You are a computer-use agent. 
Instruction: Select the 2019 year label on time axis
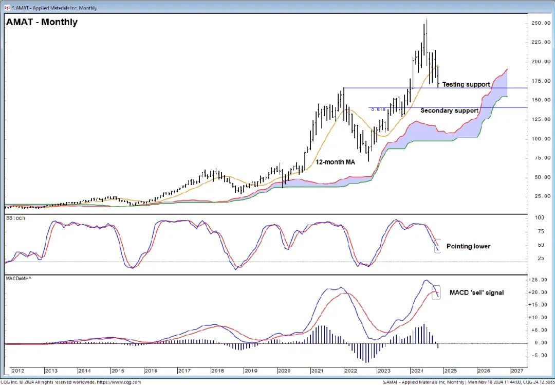tap(250, 371)
